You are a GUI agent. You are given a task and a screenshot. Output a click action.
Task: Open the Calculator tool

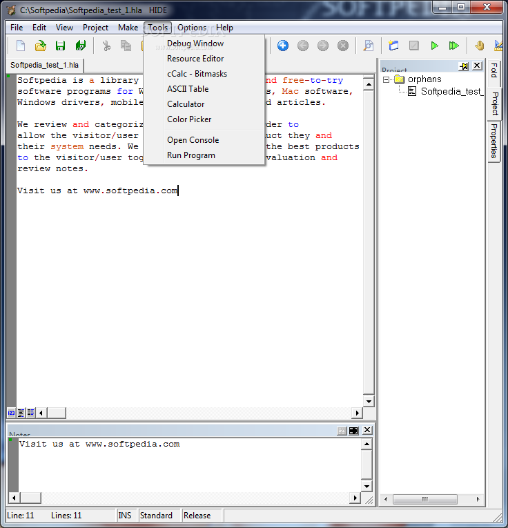click(x=204, y=104)
